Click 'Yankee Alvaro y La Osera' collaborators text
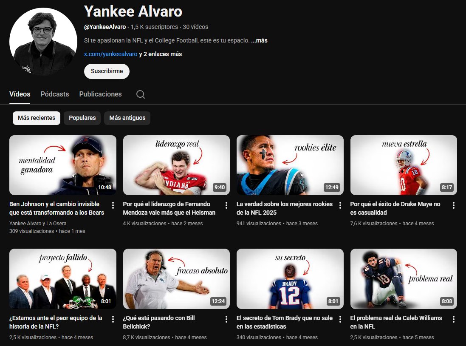Screen dimensions: 466x346 (38, 224)
